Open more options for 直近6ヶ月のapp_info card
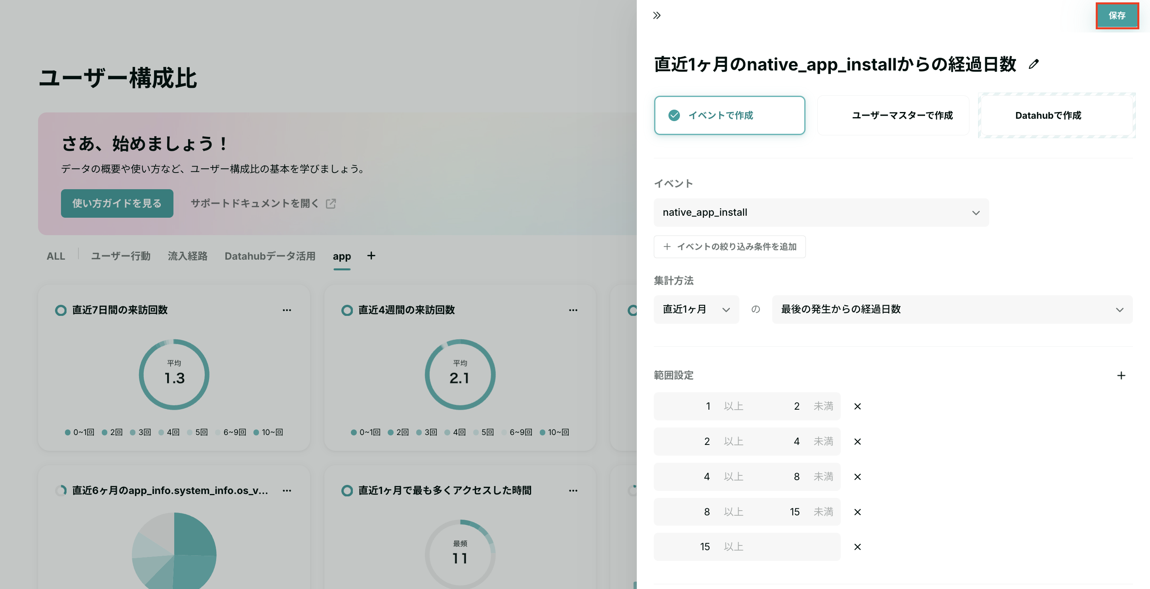 [x=287, y=491]
